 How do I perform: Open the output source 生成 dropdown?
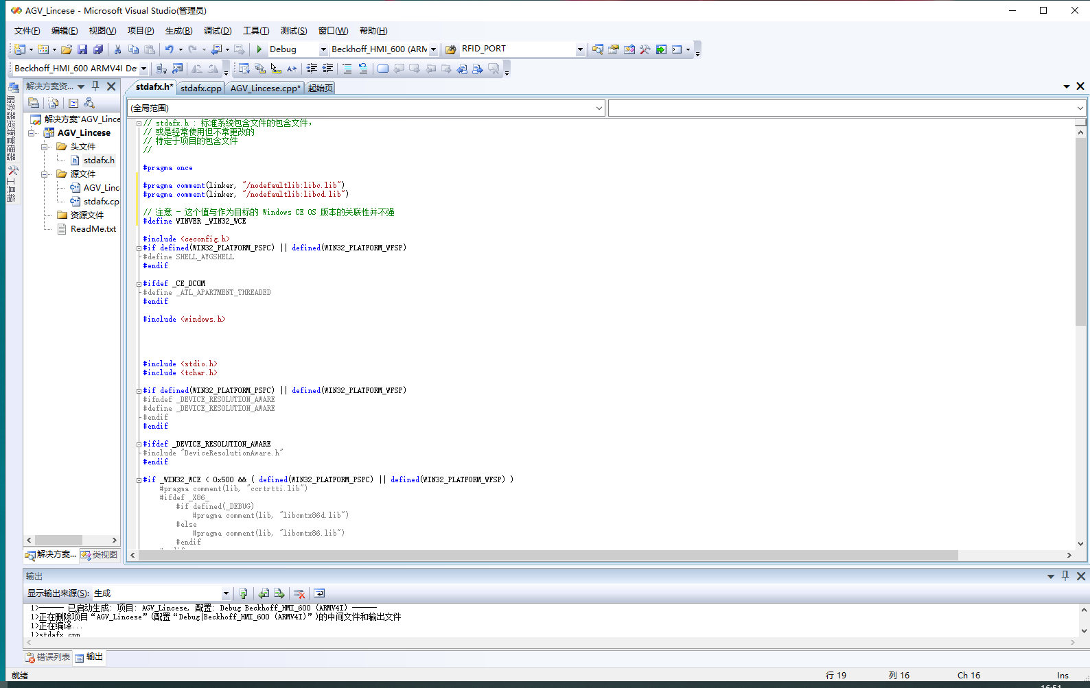click(226, 593)
